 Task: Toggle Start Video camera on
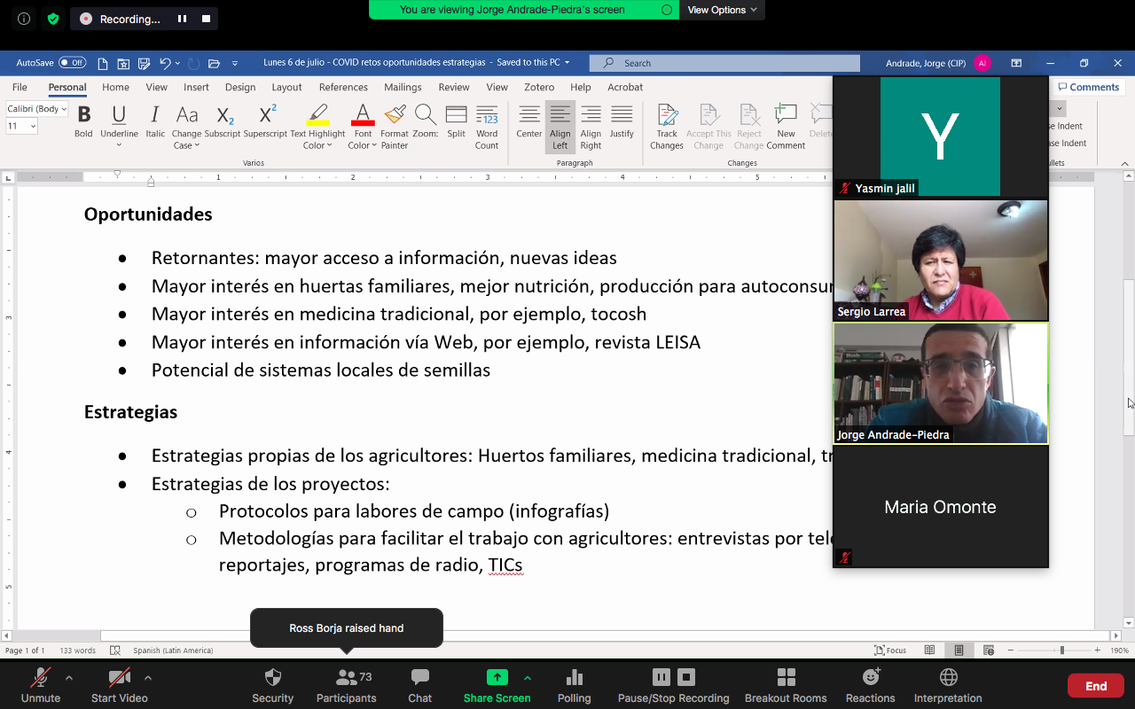(x=120, y=678)
